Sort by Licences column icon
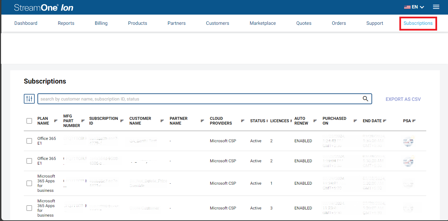The height and width of the screenshot is (221, 448). click(x=292, y=121)
